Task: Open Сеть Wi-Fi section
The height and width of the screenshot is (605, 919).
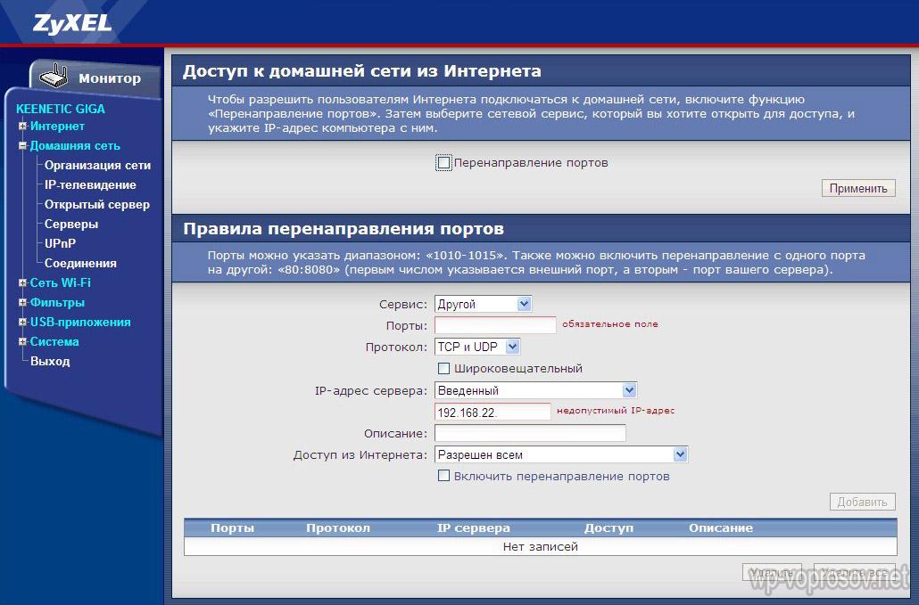Action: (x=61, y=282)
